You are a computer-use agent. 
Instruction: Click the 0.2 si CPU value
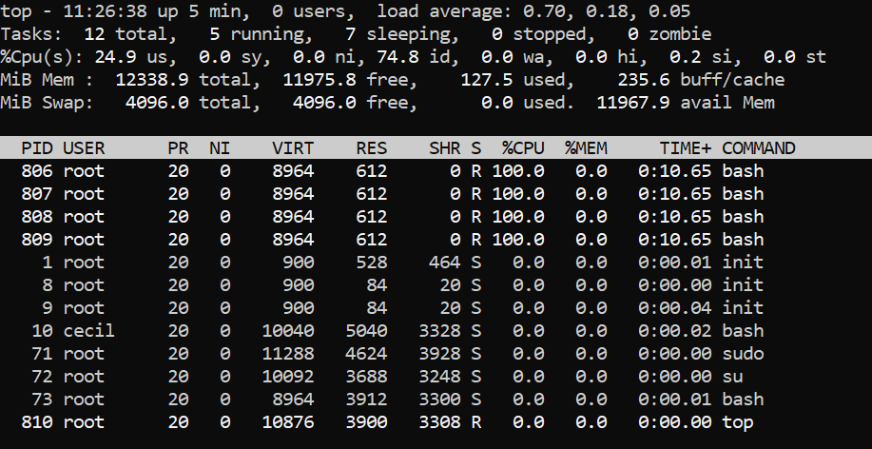(701, 57)
